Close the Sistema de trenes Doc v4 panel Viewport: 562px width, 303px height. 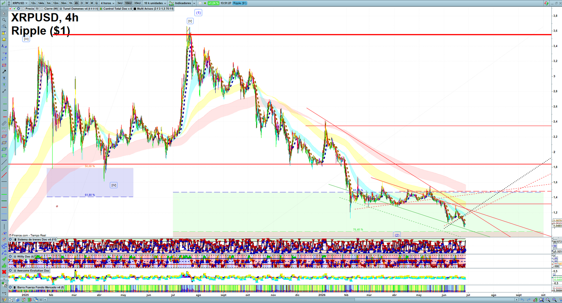(x=10, y=239)
